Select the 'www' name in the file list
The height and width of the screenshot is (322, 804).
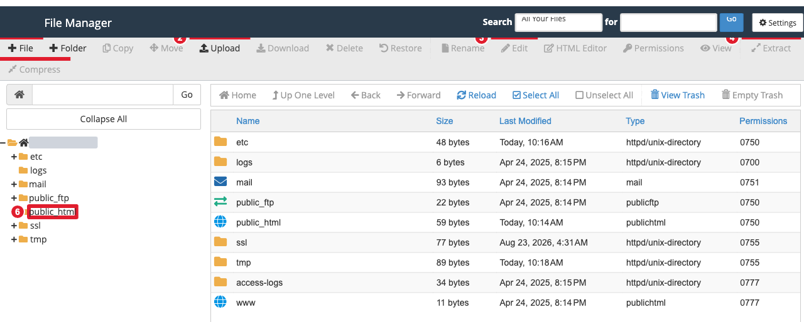(x=246, y=303)
